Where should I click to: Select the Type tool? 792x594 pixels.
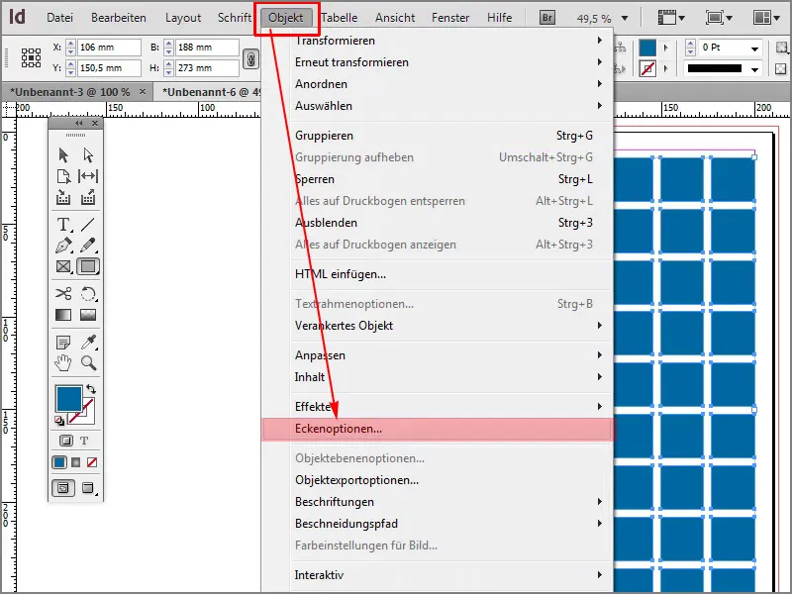[x=61, y=225]
